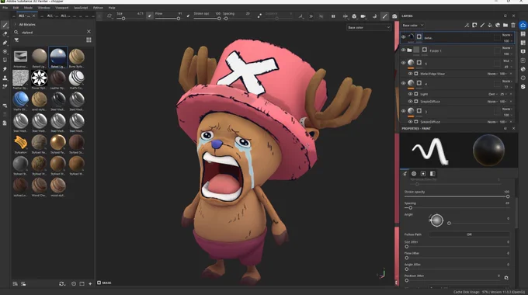Open the symmetry icon in top toolbar

(346, 16)
